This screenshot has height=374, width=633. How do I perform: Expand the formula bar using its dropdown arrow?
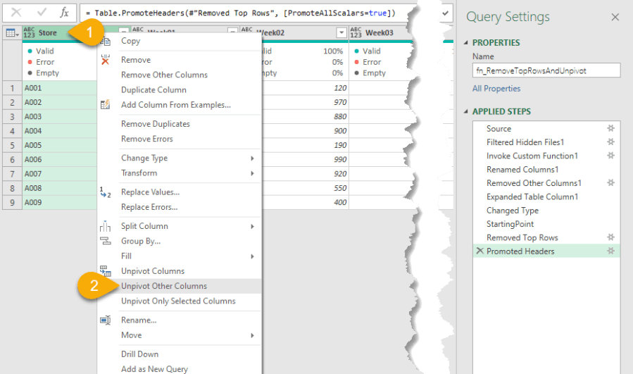(445, 13)
